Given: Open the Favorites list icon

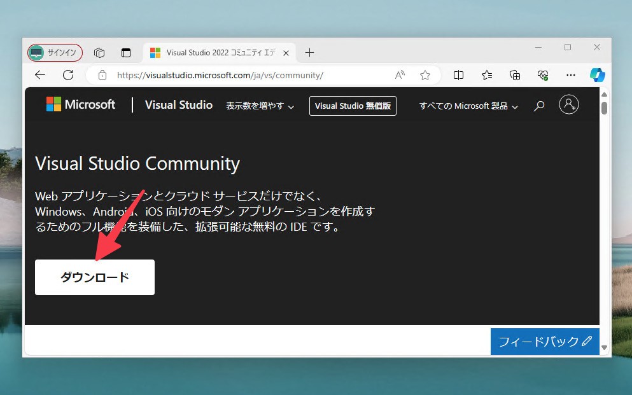Looking at the screenshot, I should [486, 75].
